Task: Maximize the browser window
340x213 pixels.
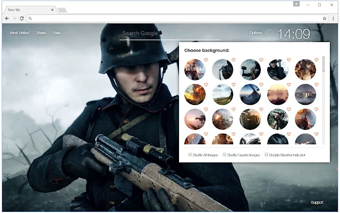Action: [319, 5]
